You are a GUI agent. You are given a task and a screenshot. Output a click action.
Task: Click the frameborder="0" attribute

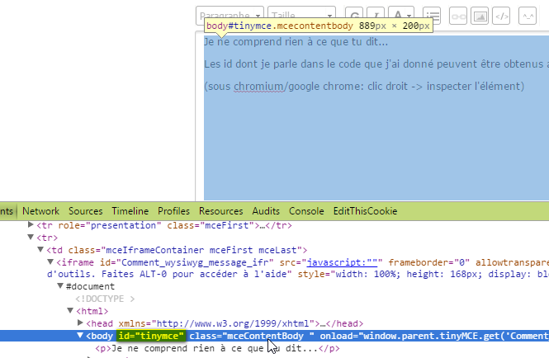[429, 262]
